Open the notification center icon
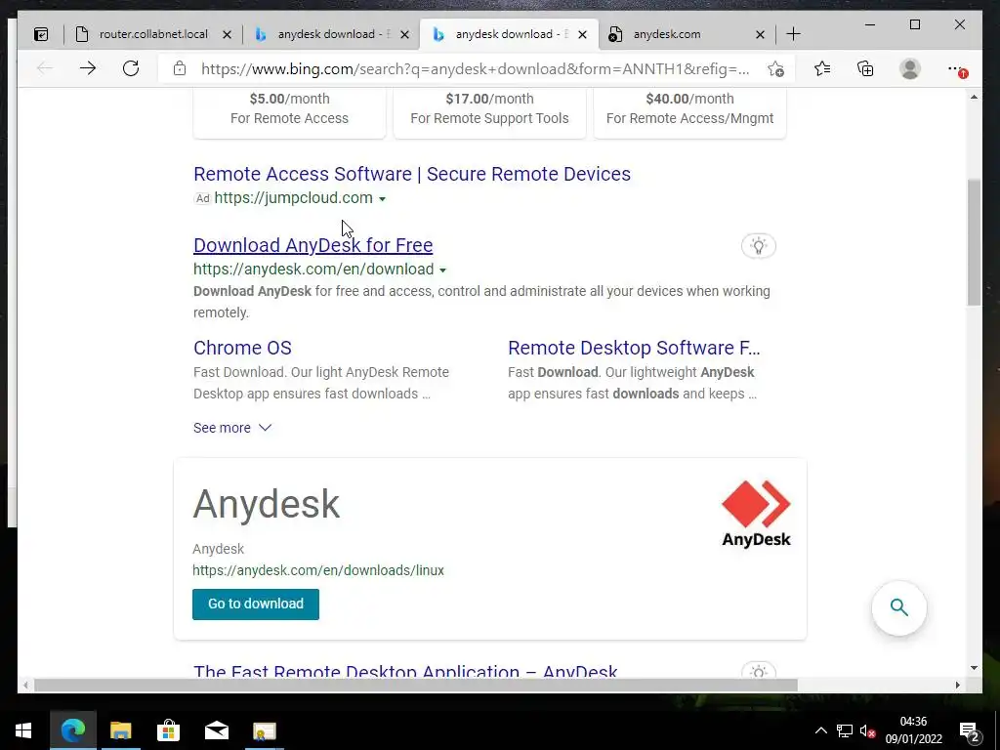The image size is (1000, 750). 970,731
